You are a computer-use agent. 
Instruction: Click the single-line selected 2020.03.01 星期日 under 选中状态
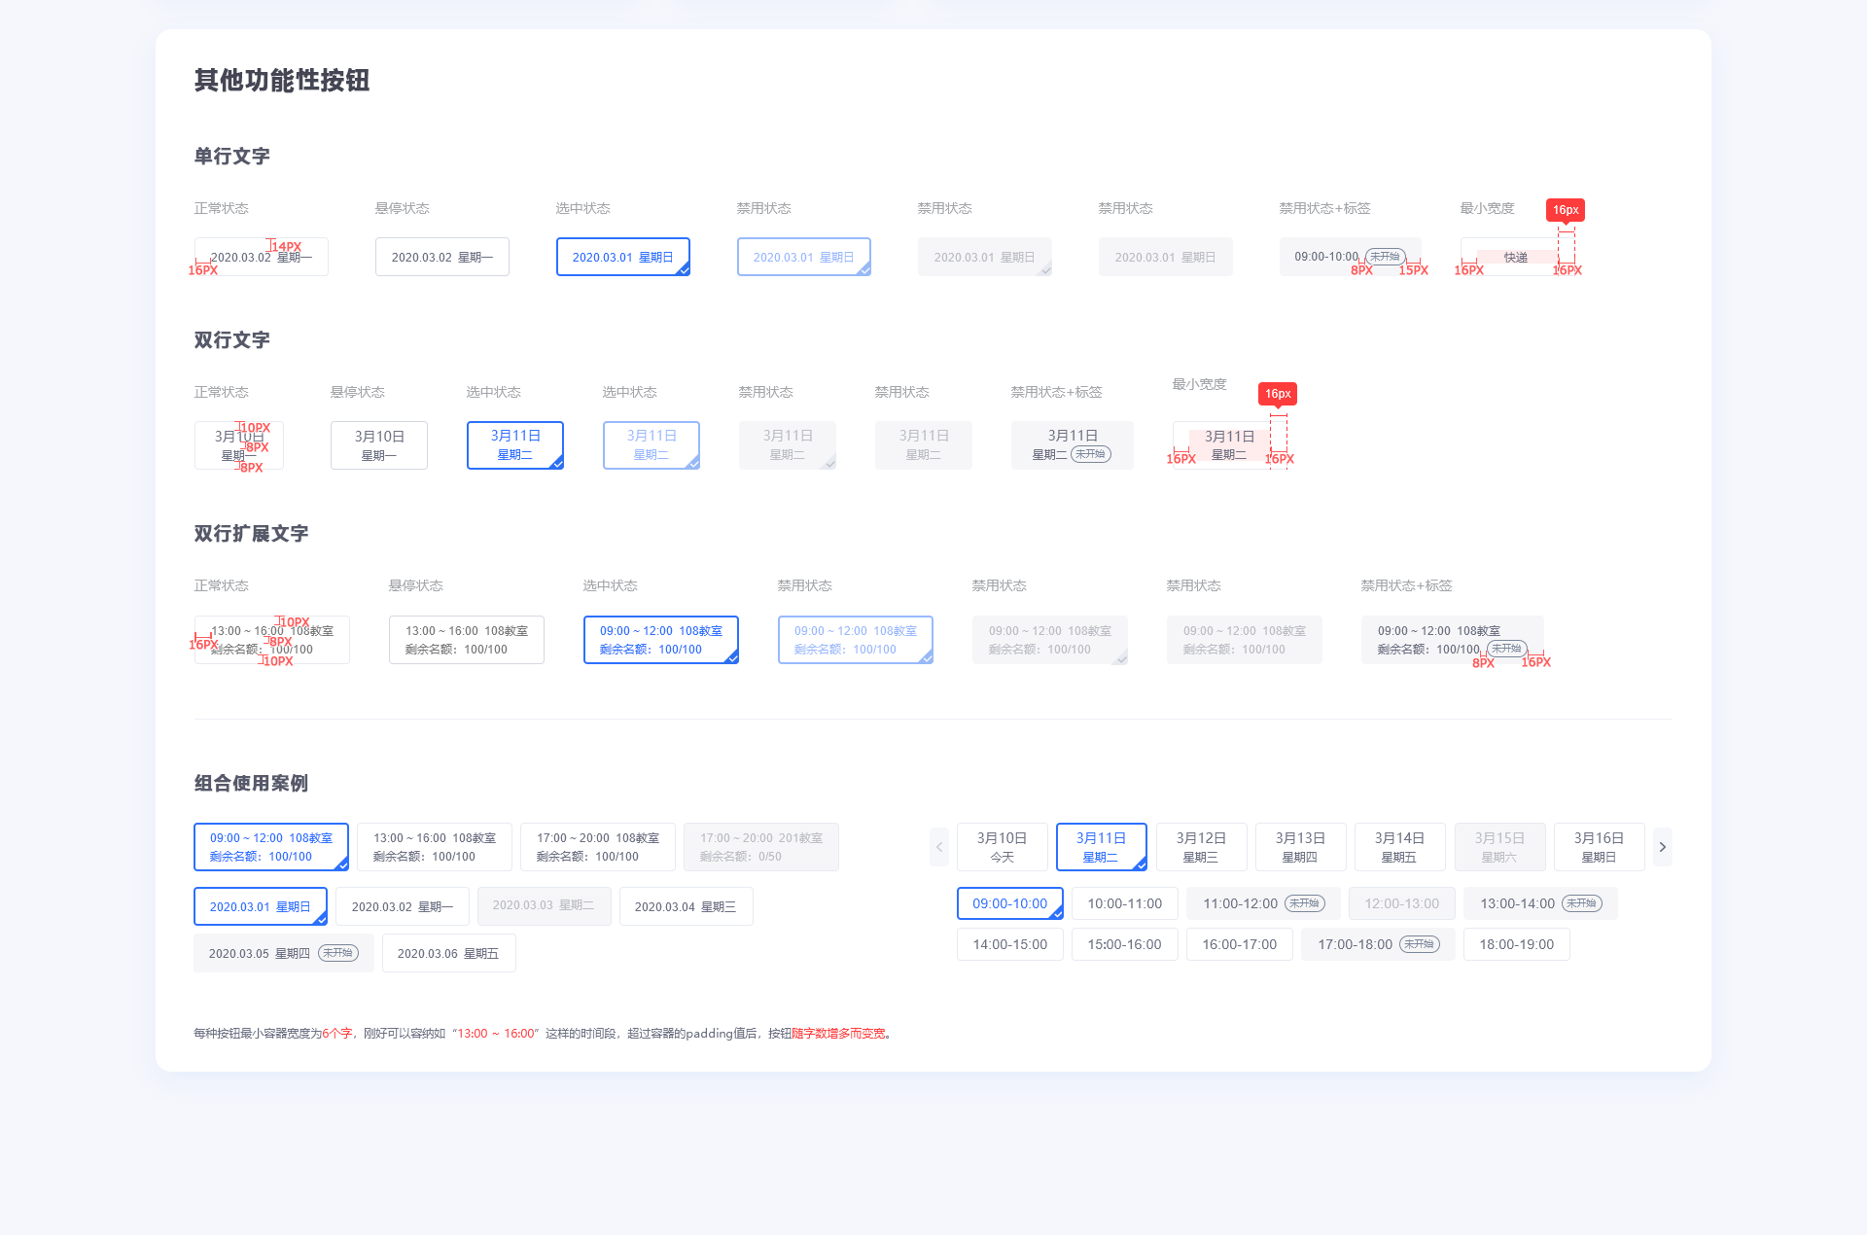tap(623, 257)
